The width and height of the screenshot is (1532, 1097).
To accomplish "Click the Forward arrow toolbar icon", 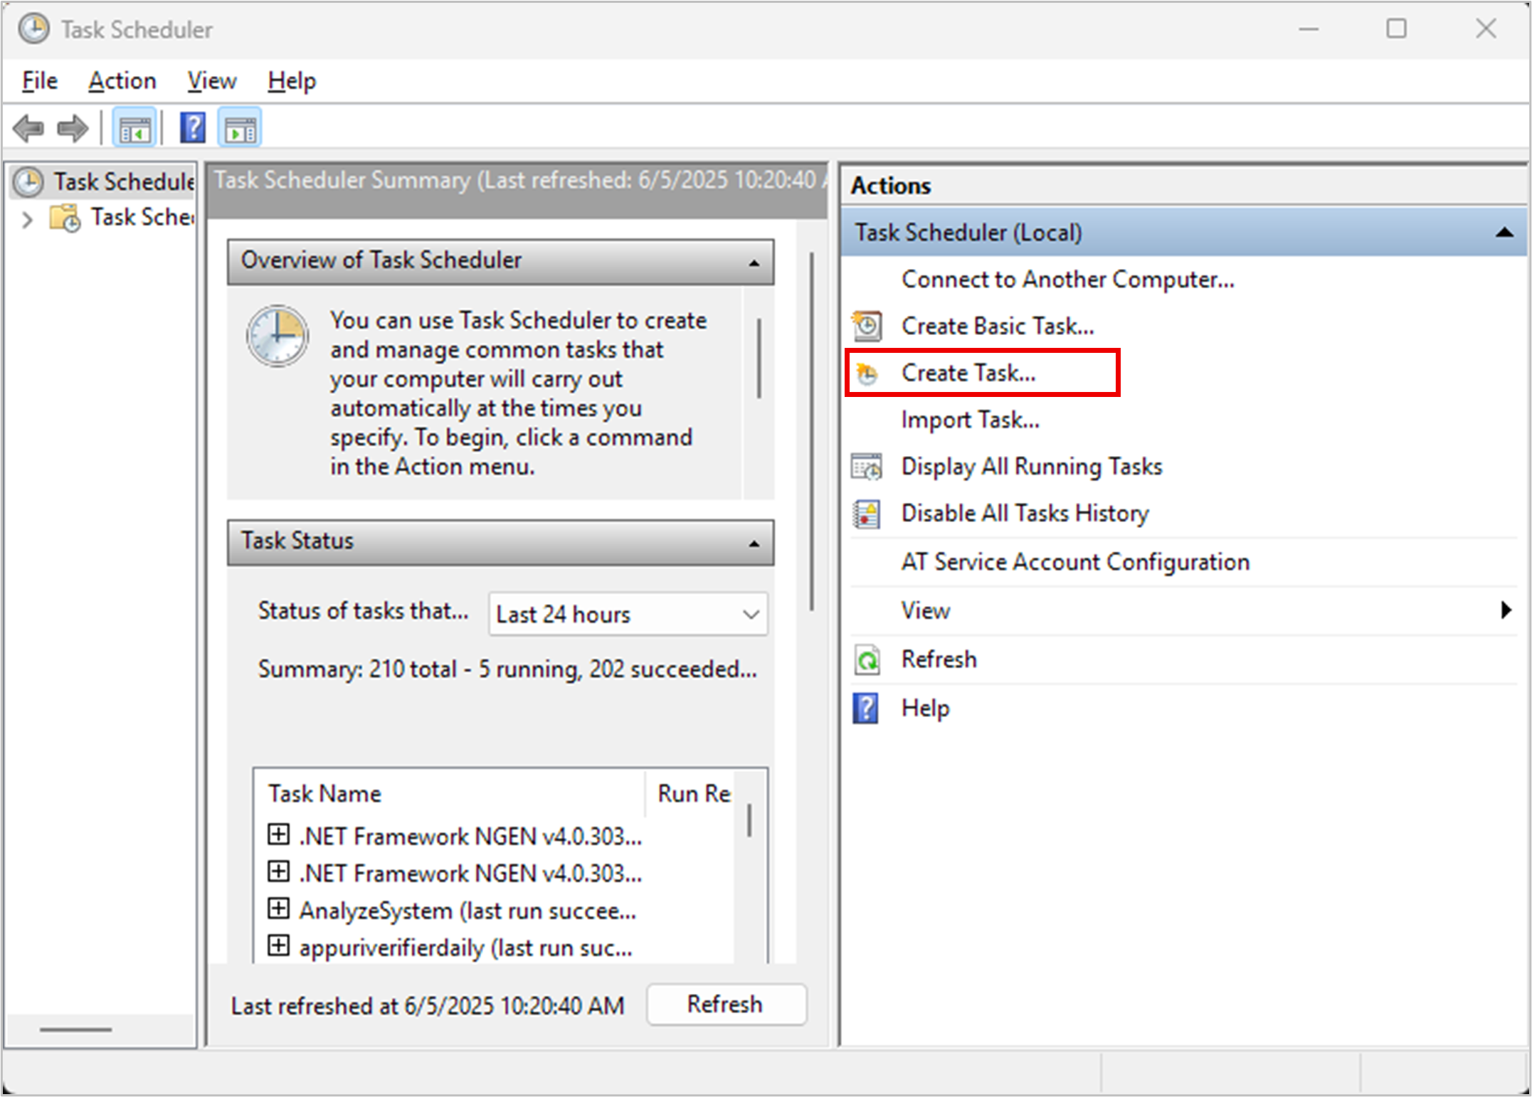I will (x=73, y=129).
